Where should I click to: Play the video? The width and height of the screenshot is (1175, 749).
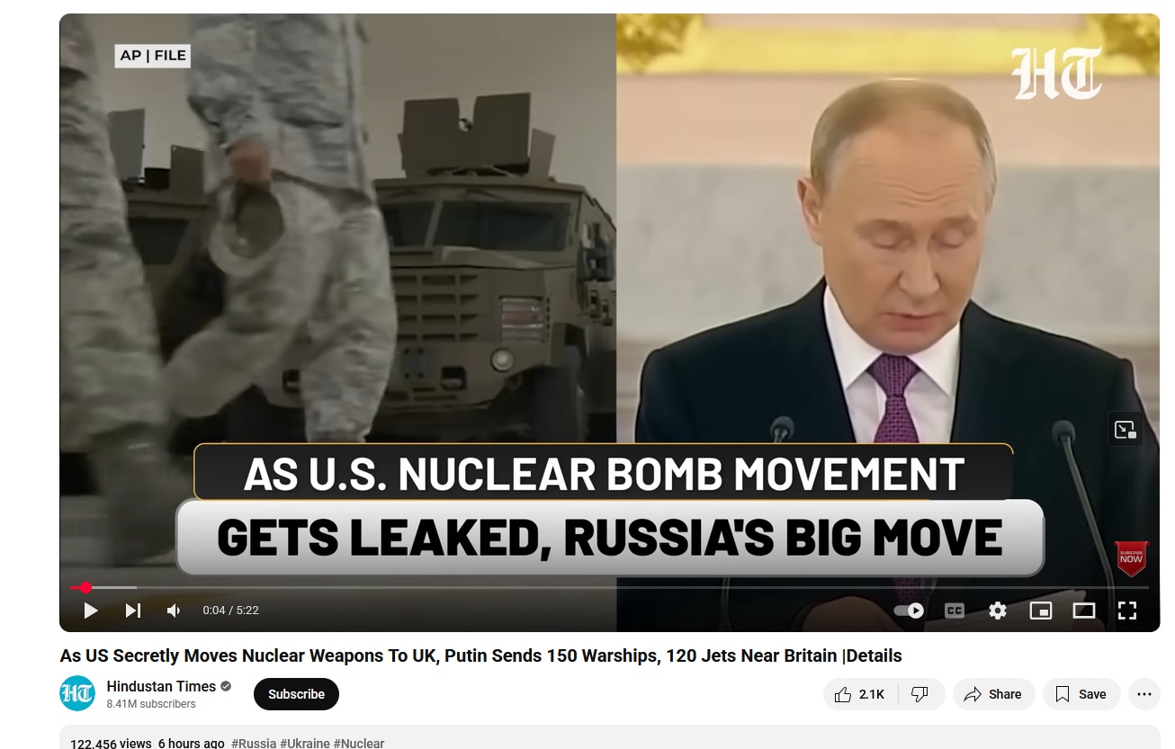pyautogui.click(x=90, y=611)
